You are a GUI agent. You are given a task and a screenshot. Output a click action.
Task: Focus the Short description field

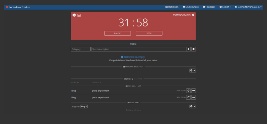pos(139,49)
